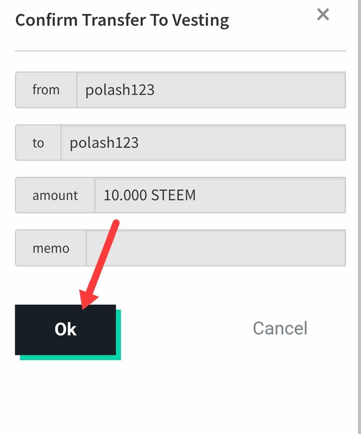Image resolution: width=361 pixels, height=434 pixels.
Task: Cancel the transfer to vesting
Action: click(280, 328)
